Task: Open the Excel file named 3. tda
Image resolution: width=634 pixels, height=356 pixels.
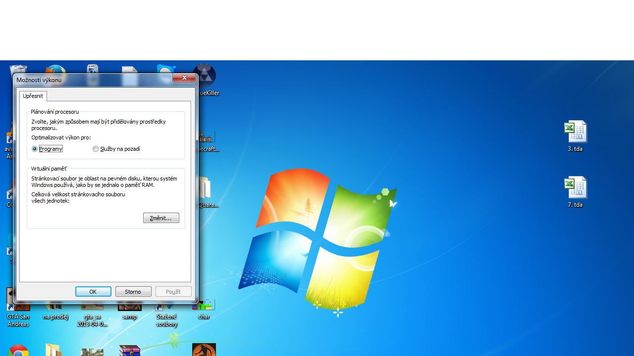Action: pyautogui.click(x=575, y=136)
